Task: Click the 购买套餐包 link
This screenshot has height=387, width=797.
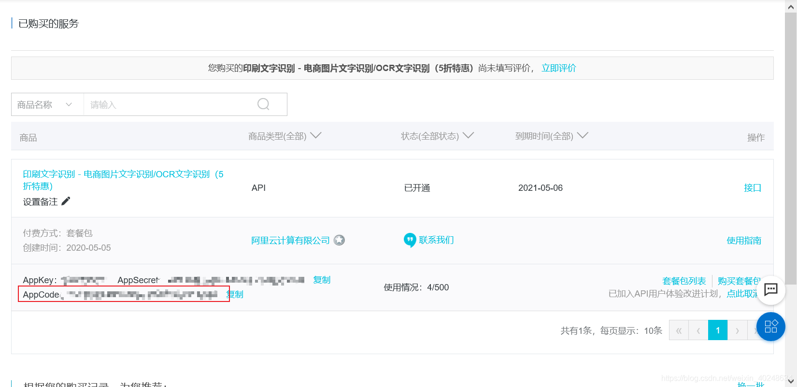Action: point(739,281)
